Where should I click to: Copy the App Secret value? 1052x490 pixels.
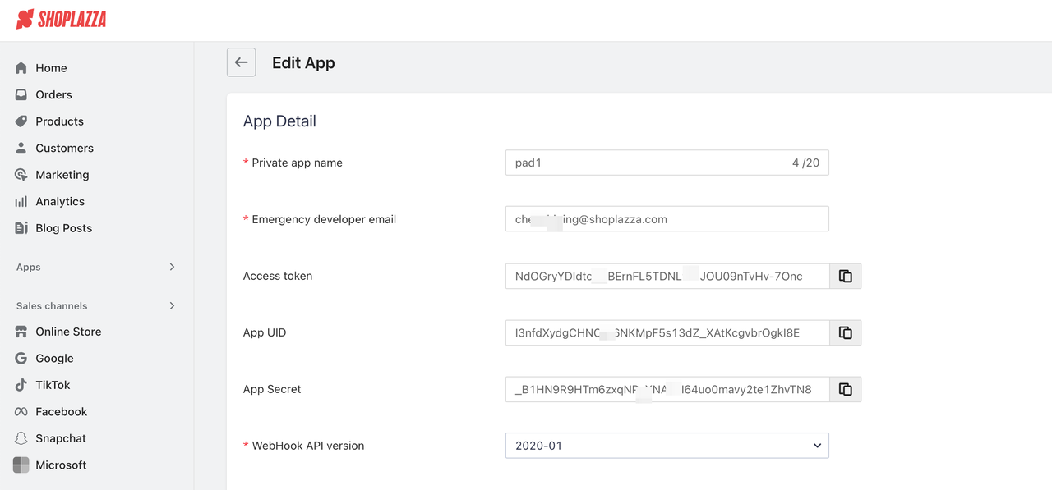click(x=845, y=389)
